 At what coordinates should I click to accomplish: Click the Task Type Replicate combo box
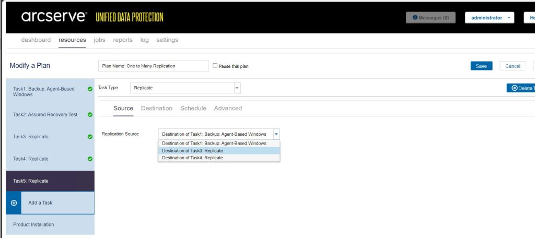(x=185, y=88)
